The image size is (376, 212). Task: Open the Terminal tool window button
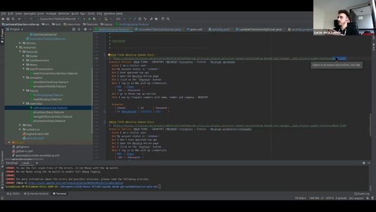point(59,194)
